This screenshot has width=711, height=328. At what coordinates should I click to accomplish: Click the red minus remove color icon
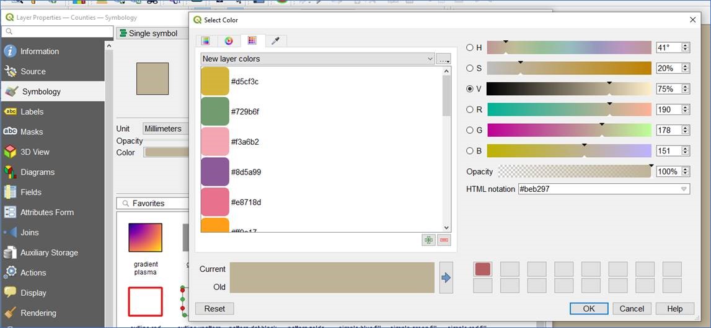(x=444, y=240)
